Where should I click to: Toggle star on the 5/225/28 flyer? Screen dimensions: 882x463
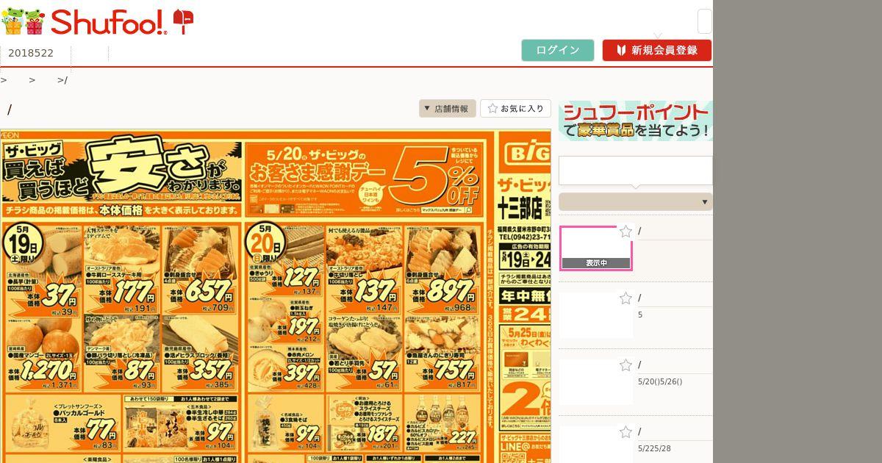click(x=625, y=432)
